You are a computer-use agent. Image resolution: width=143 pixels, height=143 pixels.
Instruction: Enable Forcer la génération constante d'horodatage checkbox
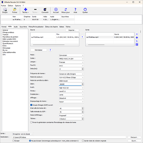[x=31, y=122]
